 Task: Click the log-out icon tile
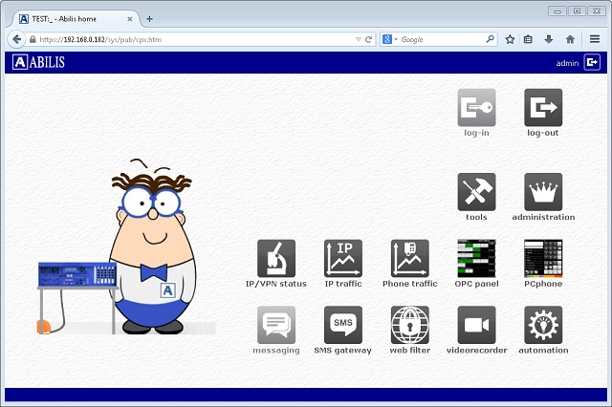click(x=543, y=108)
